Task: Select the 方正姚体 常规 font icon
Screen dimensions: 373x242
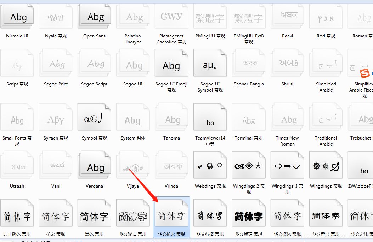Action: [x=17, y=213]
